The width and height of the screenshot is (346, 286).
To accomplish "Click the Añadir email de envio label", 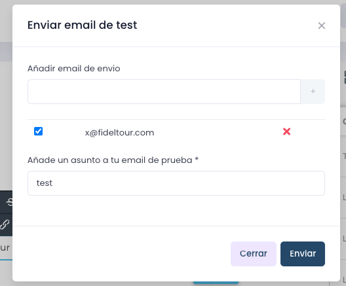I will [x=73, y=69].
